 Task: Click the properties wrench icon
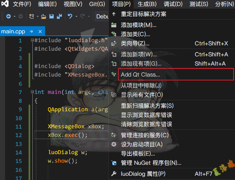coord(114,174)
